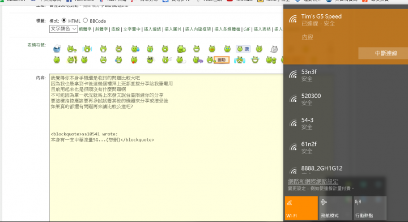The height and width of the screenshot is (222, 408).
Task: Click the Wi-Fi signal icon beside 61n2f
Action: 293,147
